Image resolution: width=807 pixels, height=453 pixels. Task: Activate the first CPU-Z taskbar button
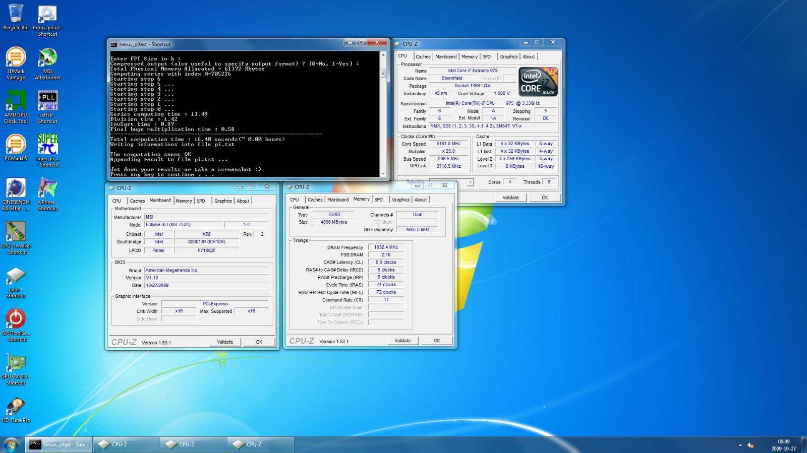[126, 444]
